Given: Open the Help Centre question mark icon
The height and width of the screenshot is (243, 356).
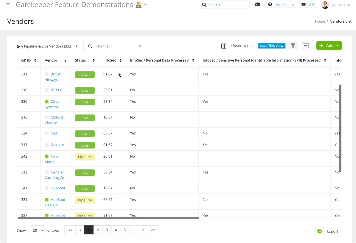Looking at the screenshot, I should point(270,4).
